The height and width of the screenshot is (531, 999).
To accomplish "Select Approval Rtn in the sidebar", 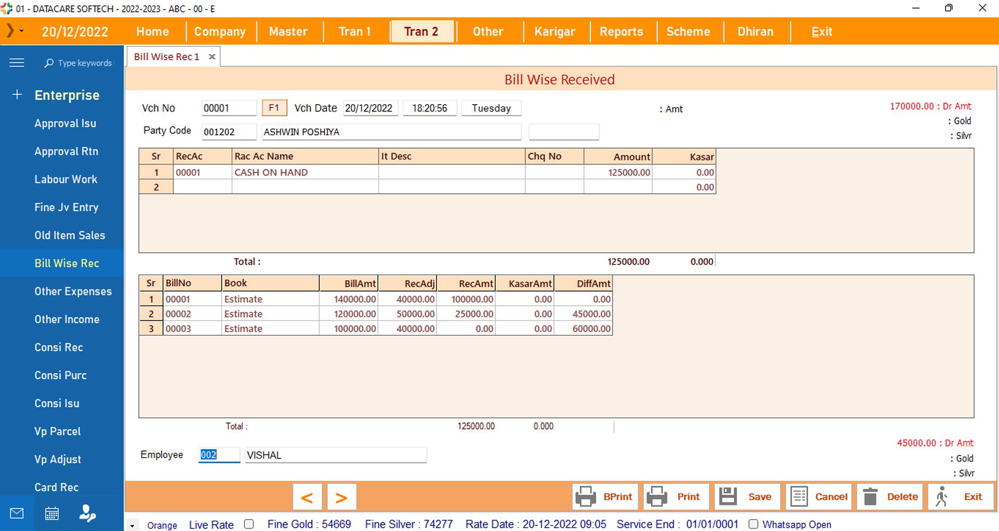I will click(x=62, y=151).
